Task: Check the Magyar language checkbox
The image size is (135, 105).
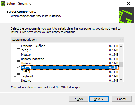Action: click(18, 55)
